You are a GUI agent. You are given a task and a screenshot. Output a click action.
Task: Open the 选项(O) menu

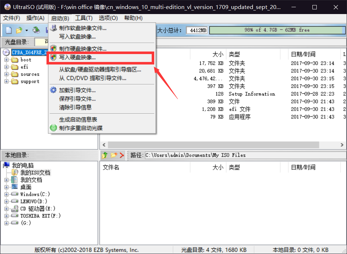click(x=108, y=18)
